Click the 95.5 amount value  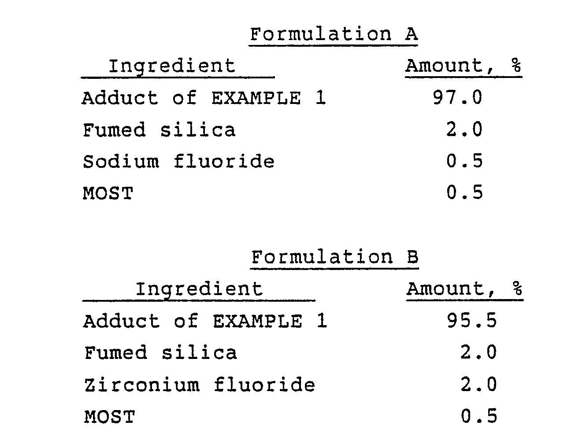tap(471, 321)
